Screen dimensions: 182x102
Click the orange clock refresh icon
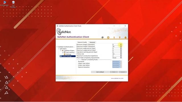tap(108, 37)
